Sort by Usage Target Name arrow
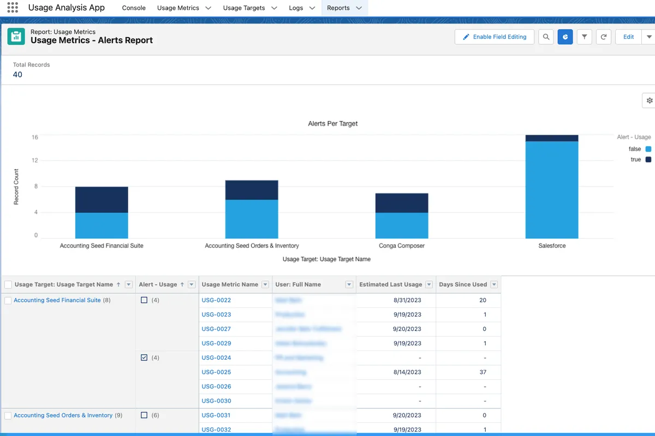The image size is (655, 436). (x=118, y=284)
